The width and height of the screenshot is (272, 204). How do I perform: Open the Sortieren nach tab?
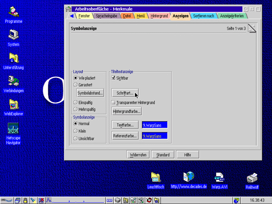203,16
